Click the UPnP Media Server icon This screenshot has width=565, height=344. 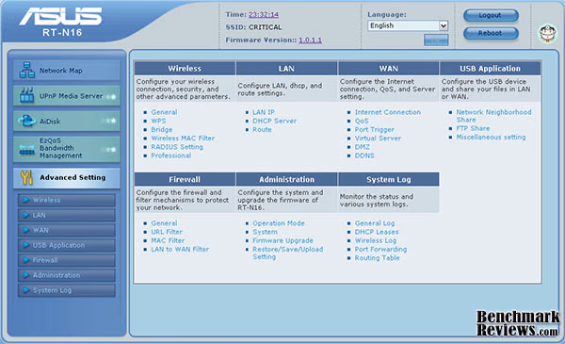[x=27, y=95]
